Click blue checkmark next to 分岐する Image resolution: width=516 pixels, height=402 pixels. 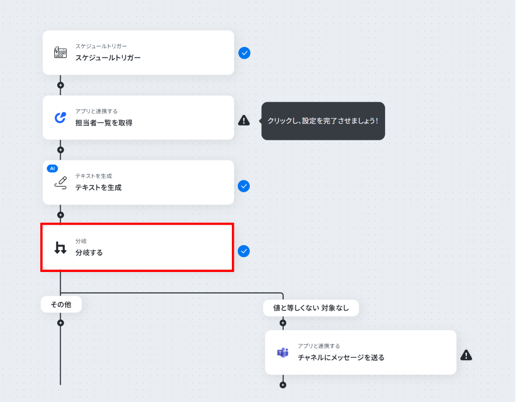coord(244,251)
